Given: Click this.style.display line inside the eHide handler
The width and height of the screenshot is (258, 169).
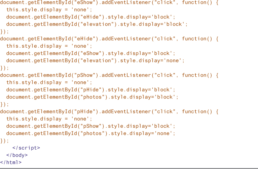Looking at the screenshot, I should (49, 46).
